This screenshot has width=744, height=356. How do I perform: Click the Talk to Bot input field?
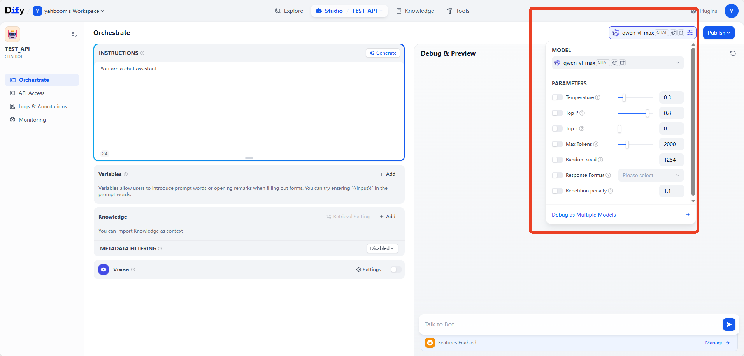(x=571, y=324)
